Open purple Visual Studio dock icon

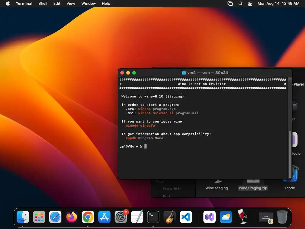point(209,217)
